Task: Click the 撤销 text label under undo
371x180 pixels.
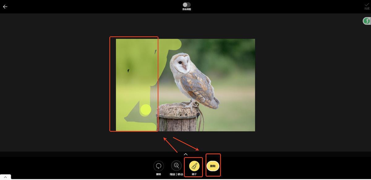Action: [x=159, y=174]
